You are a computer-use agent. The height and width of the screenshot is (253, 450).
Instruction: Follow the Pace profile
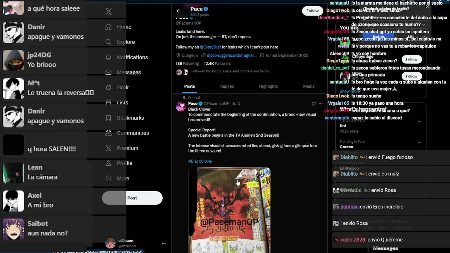point(312,11)
